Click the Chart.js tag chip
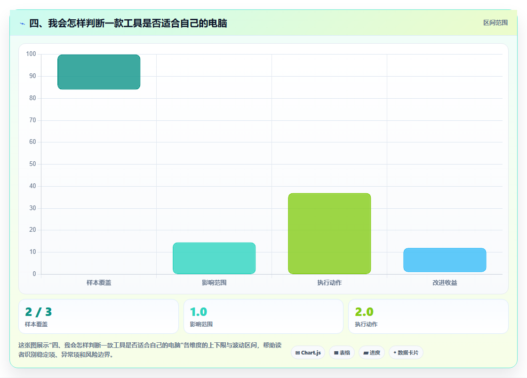The height and width of the screenshot is (378, 527). 308,353
